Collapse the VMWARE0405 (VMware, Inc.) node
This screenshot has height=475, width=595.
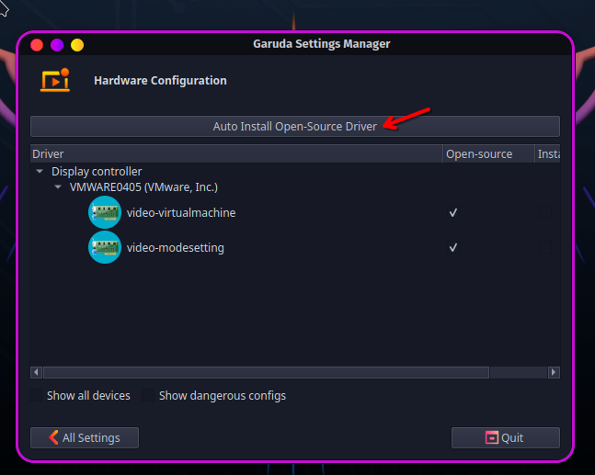tap(58, 187)
